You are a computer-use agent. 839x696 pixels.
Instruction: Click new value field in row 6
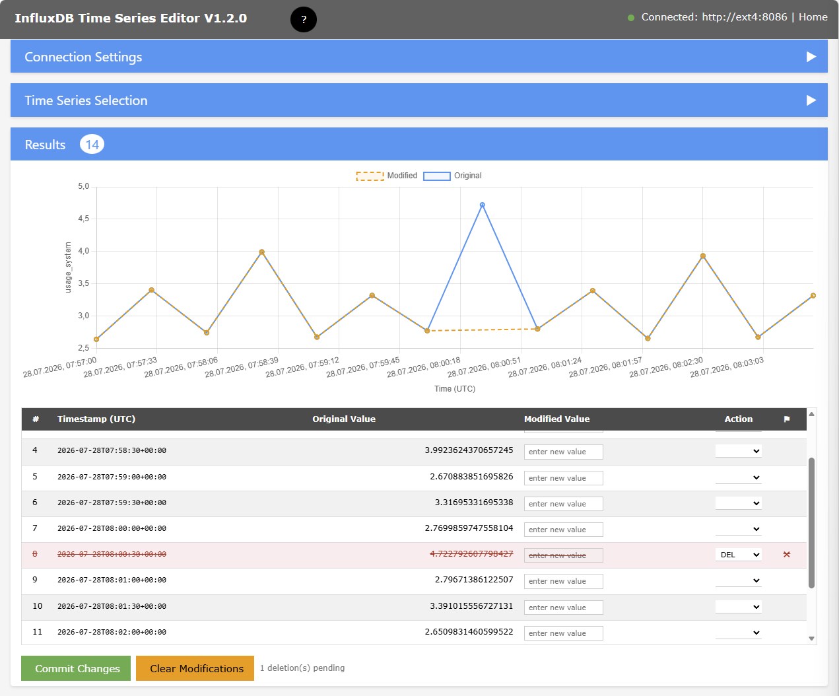pos(563,504)
